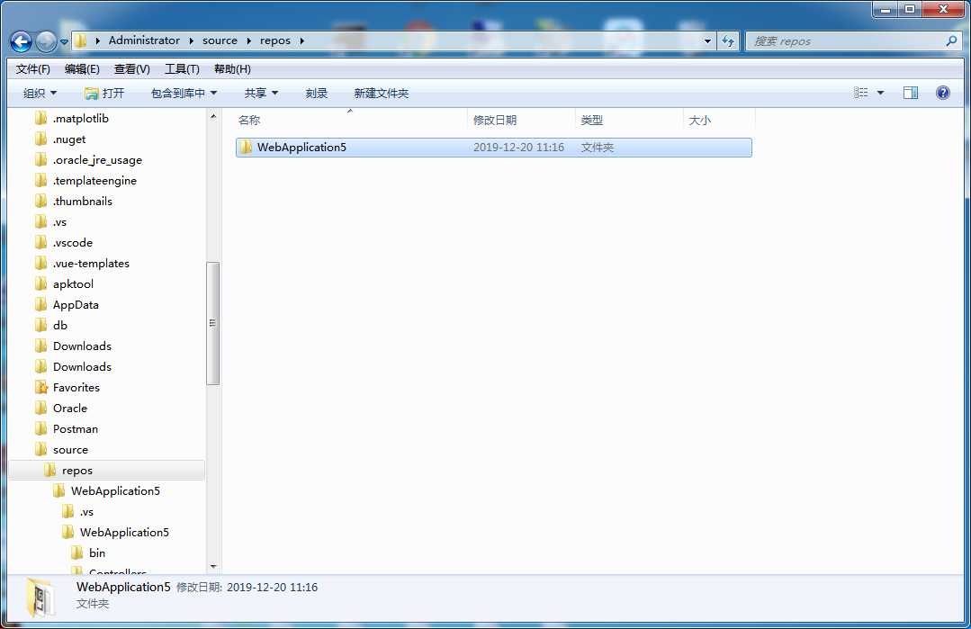The image size is (971, 629).
Task: Expand the arrow after repos breadcrumb
Action: click(x=302, y=40)
